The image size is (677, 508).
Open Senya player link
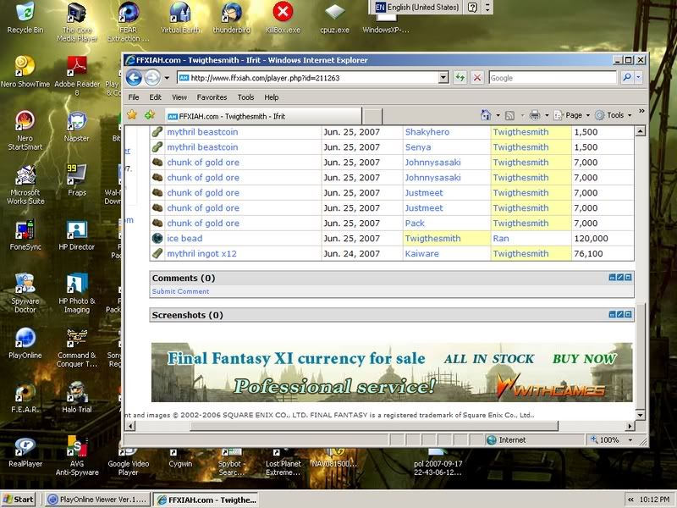coord(418,147)
